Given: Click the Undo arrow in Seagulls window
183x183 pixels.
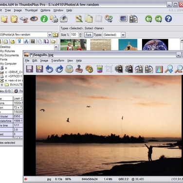Looking at the screenshot, I should 49,69.
